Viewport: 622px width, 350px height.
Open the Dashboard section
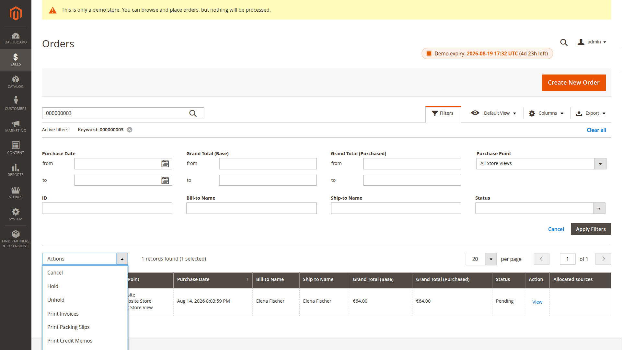tap(16, 38)
